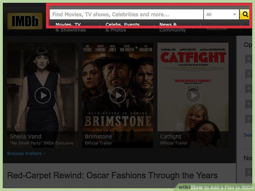Click the yellow search magnifier button
The image size is (255, 191).
click(x=244, y=14)
